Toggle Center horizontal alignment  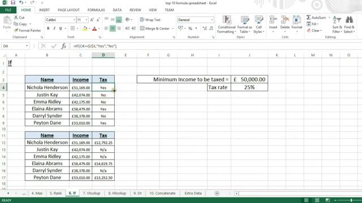click(113, 28)
